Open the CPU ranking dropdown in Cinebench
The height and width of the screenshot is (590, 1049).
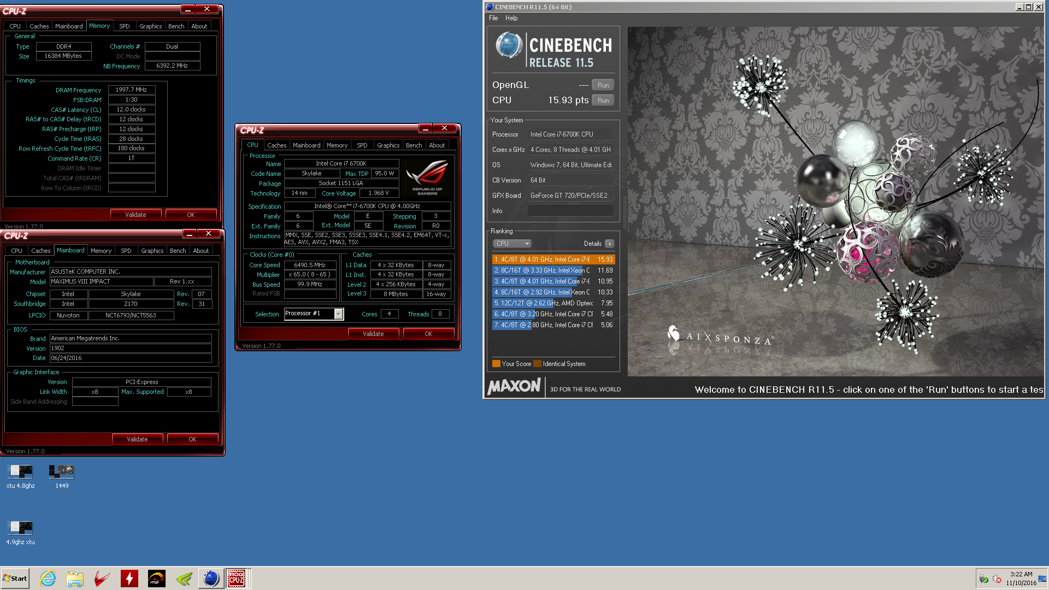tap(512, 244)
